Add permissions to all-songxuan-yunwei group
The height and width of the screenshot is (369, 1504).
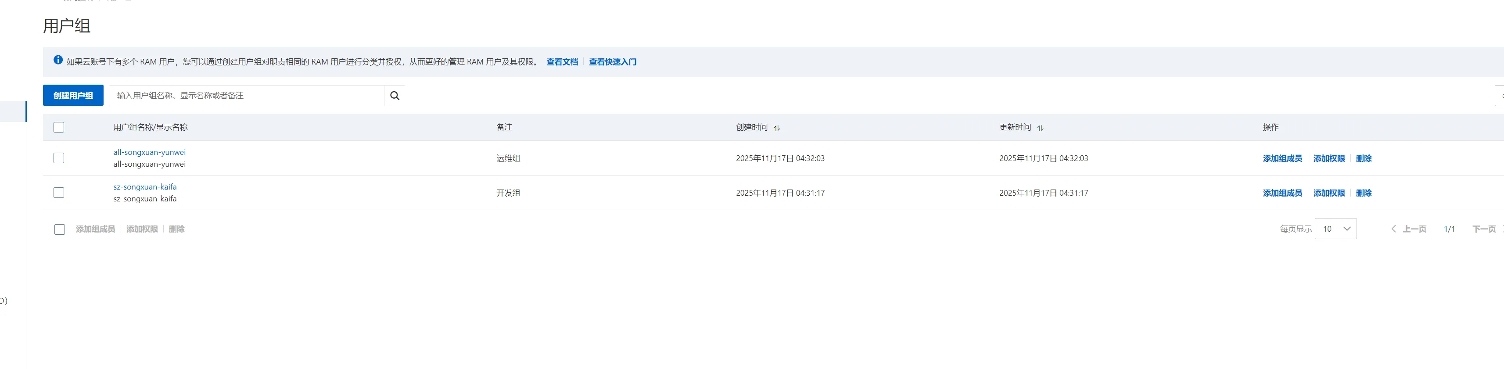coord(1329,158)
